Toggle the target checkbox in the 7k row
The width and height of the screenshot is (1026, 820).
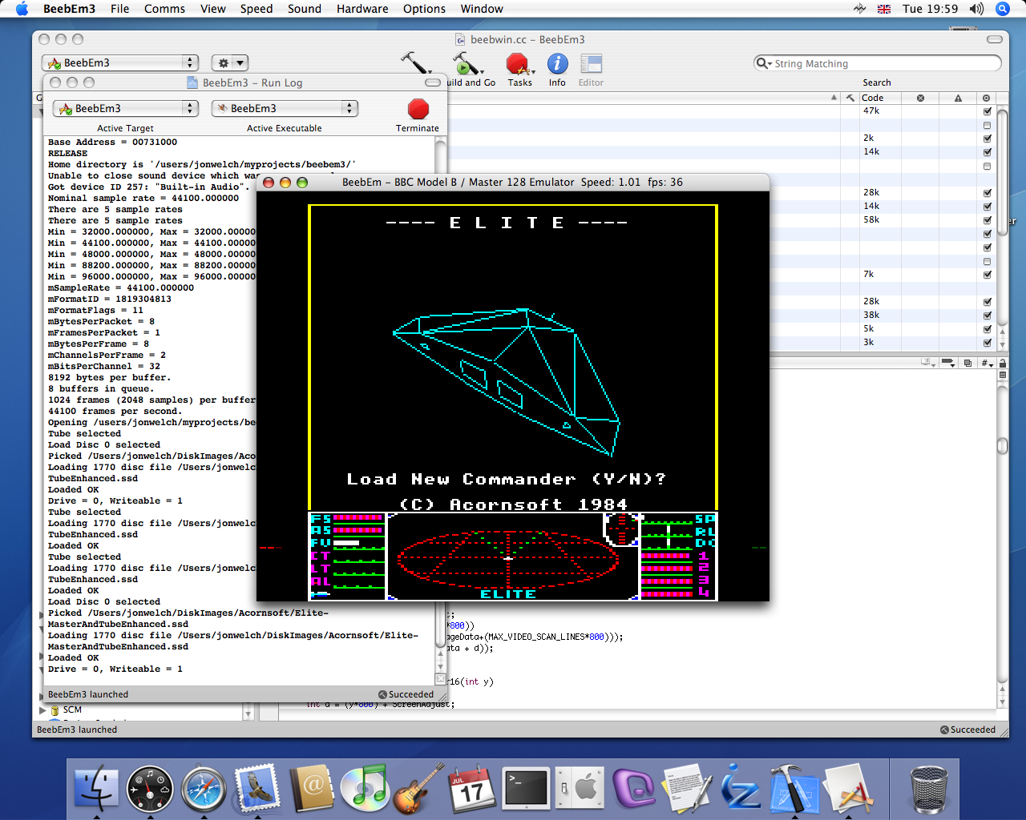tap(987, 275)
